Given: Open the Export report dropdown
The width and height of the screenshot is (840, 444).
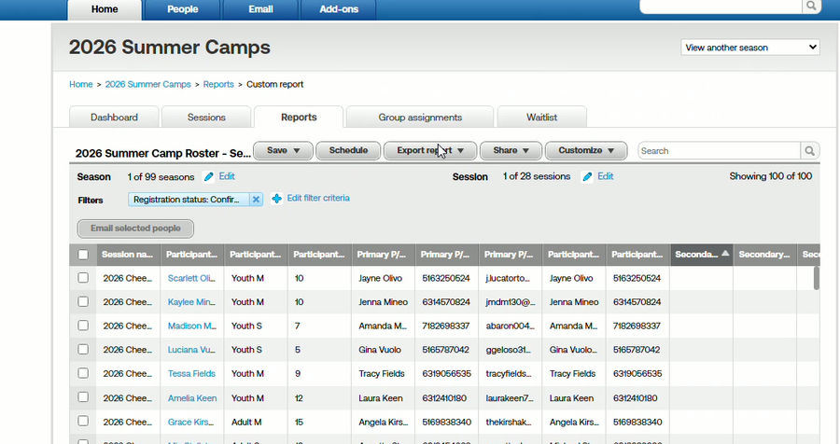Looking at the screenshot, I should (430, 150).
